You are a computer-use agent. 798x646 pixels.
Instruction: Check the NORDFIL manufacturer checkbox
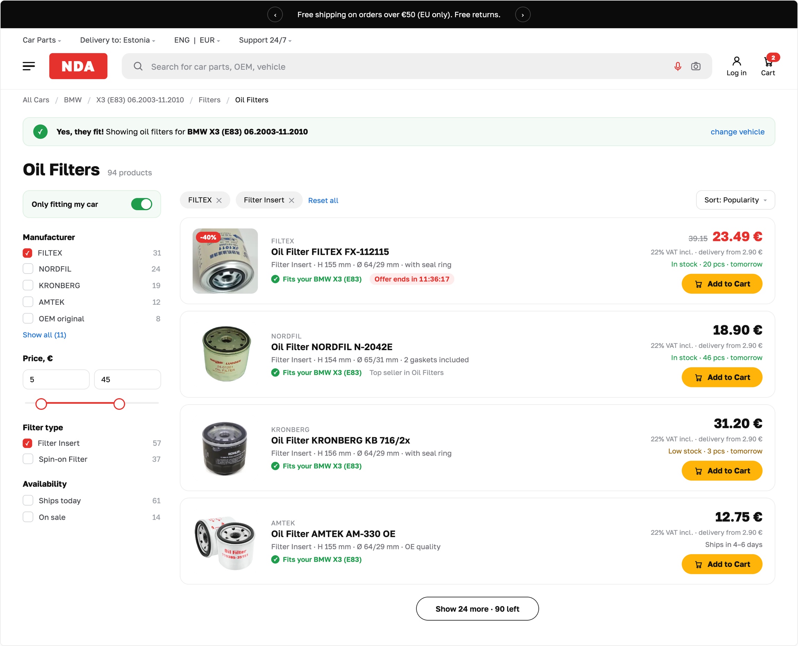tap(28, 269)
